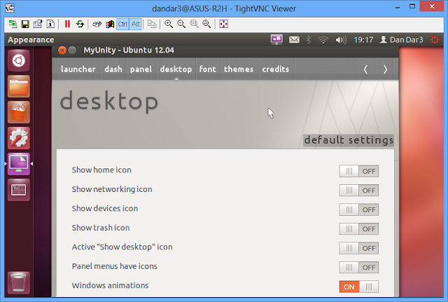
Task: Send Ctrl+Alt+Del using the keys icon
Action: 97,25
